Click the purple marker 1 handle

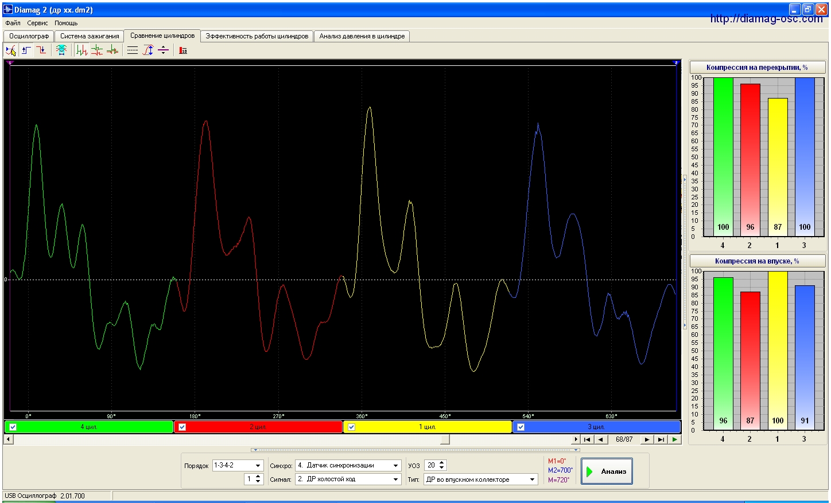click(x=10, y=62)
